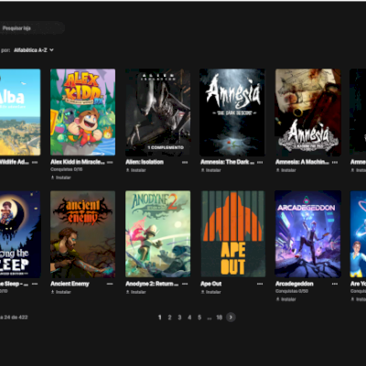Image resolution: width=366 pixels, height=366 pixels.
Task: Open the Anodyne 2 cover thumbnail
Action: click(158, 234)
